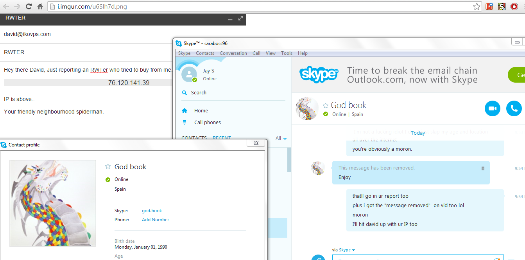Click the green Online status icon in profile
Viewport: 525px width, 260px height.
(x=108, y=179)
